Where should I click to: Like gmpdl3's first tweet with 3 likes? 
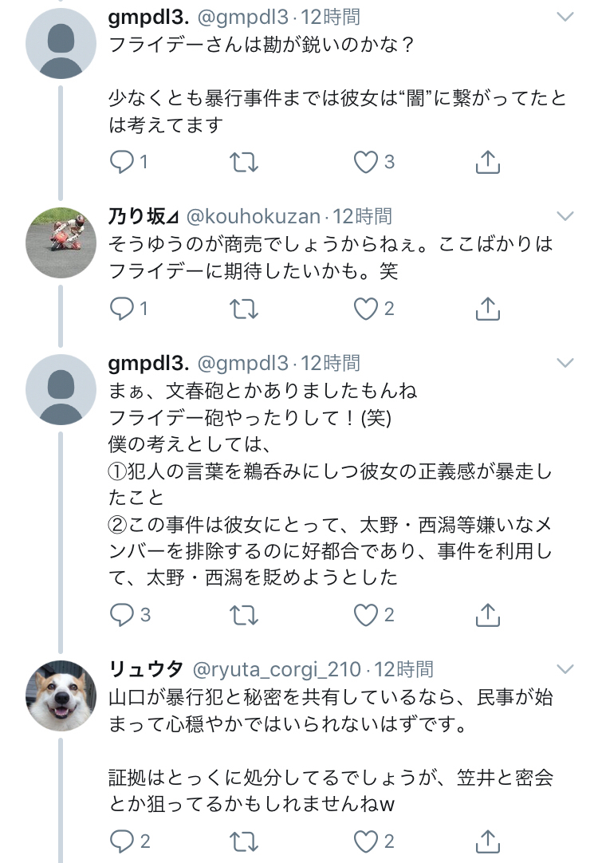tap(366, 163)
